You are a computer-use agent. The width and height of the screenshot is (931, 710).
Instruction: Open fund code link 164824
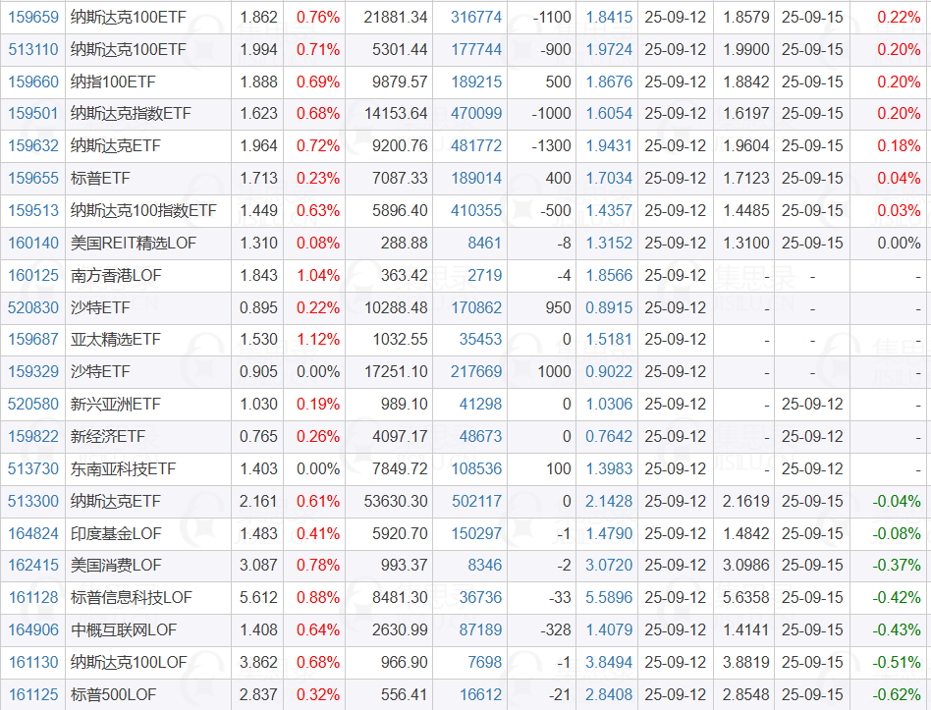[33, 533]
